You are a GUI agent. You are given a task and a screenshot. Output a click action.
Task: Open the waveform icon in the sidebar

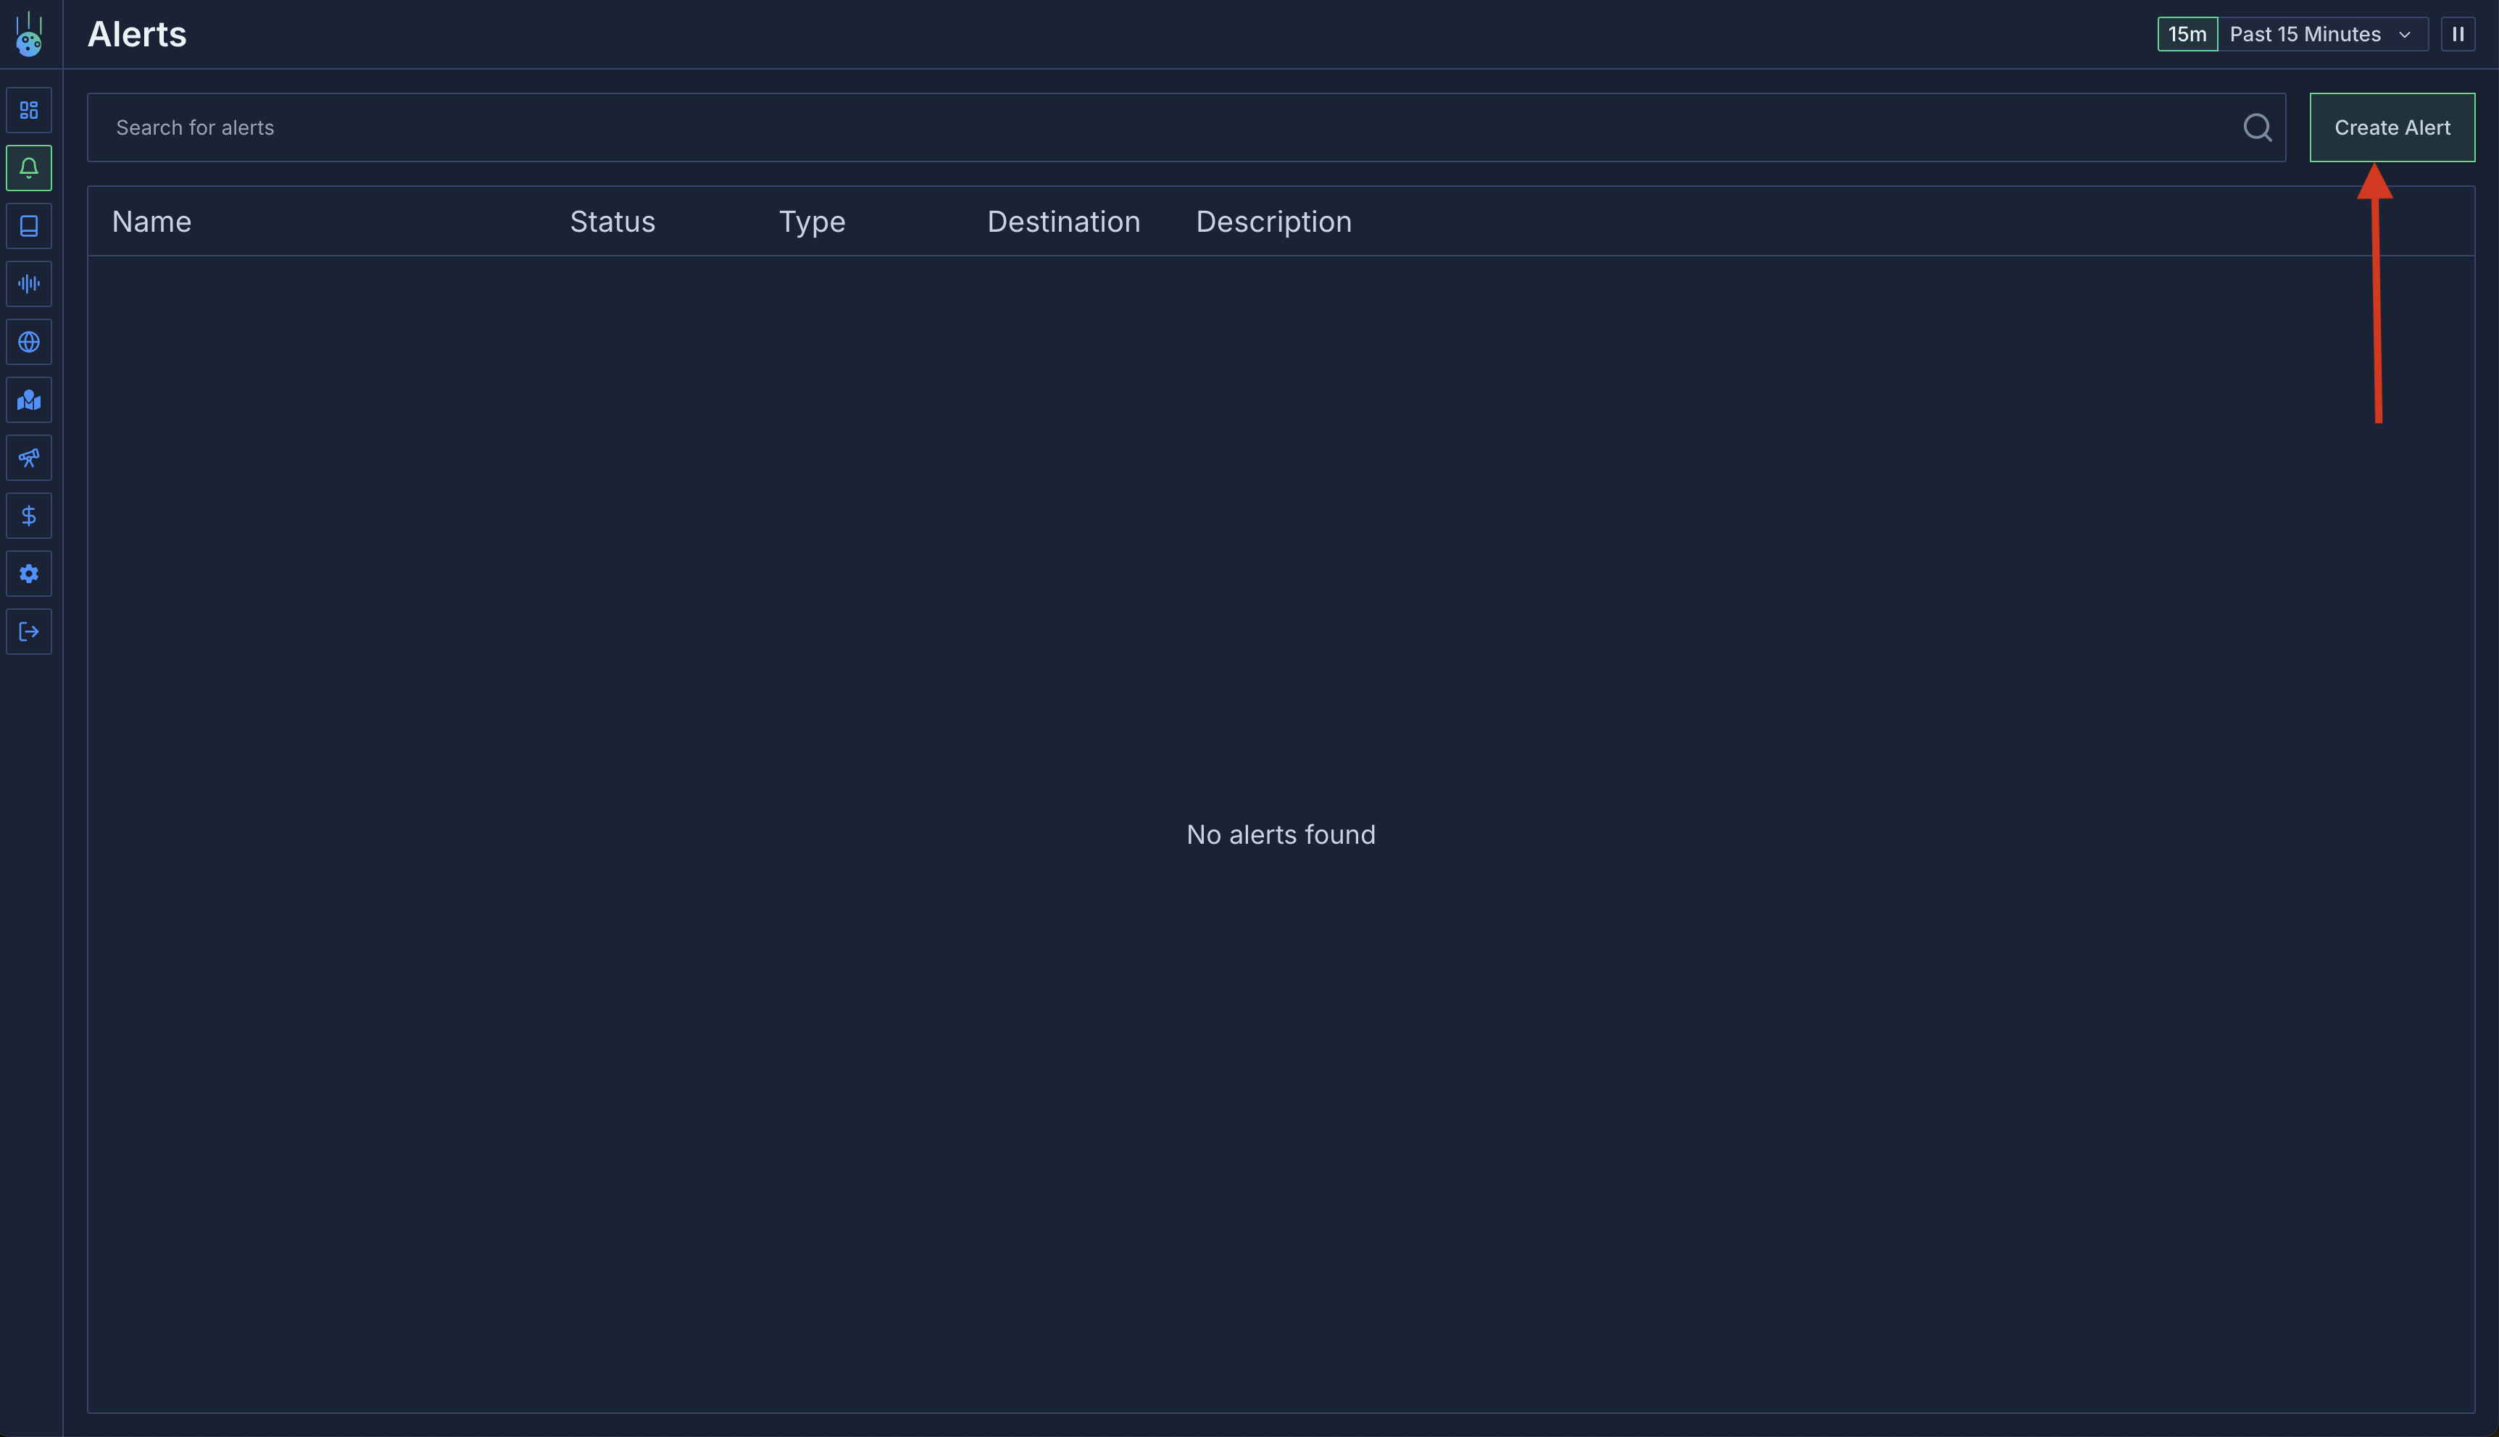coord(29,284)
